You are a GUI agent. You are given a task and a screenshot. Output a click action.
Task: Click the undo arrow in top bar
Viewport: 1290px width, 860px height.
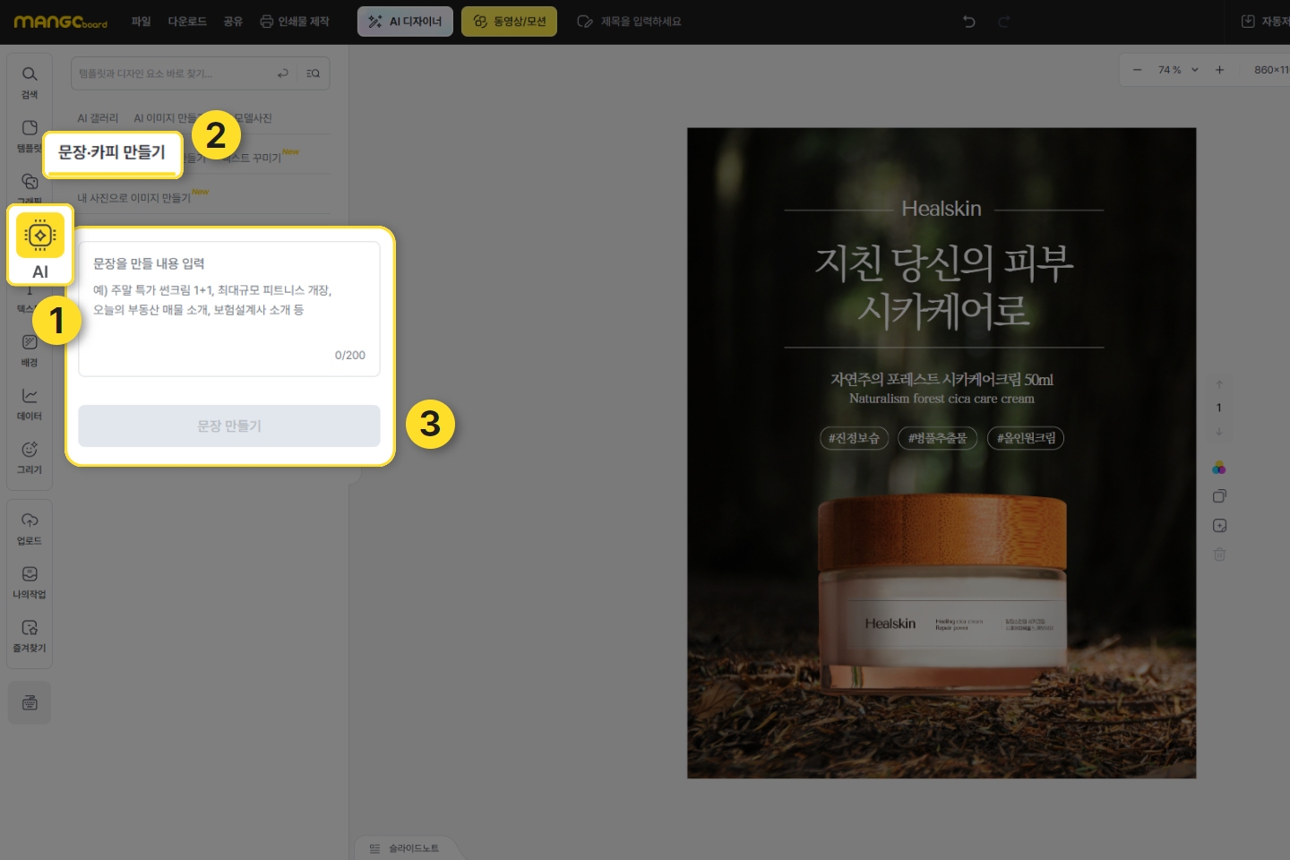tap(969, 21)
